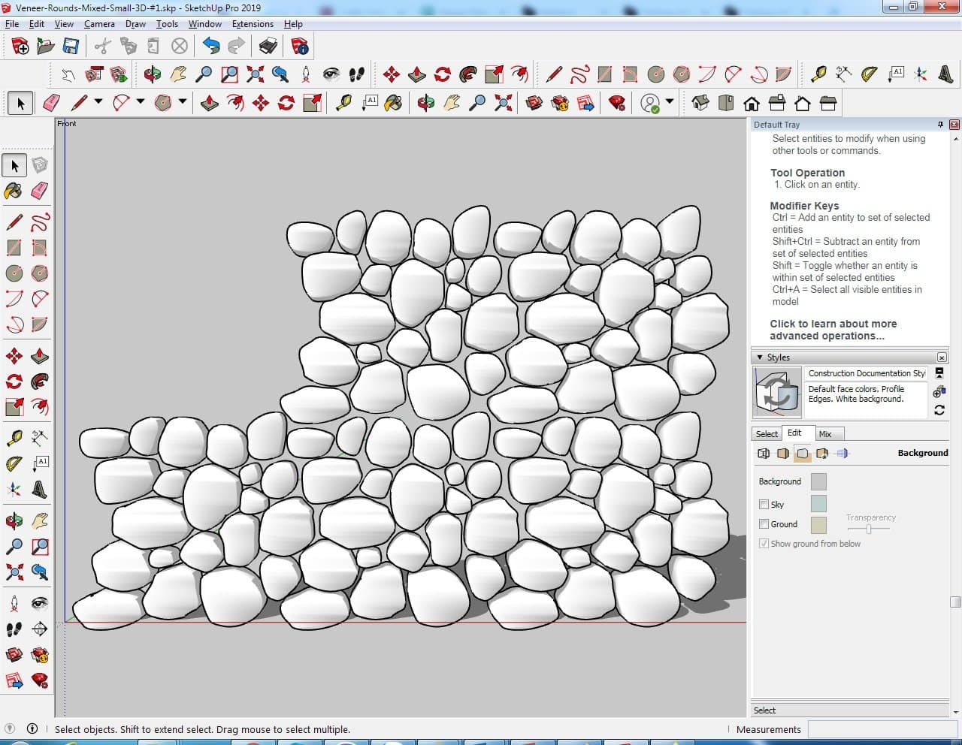Toggle Show ground from below checkbox

tap(764, 544)
